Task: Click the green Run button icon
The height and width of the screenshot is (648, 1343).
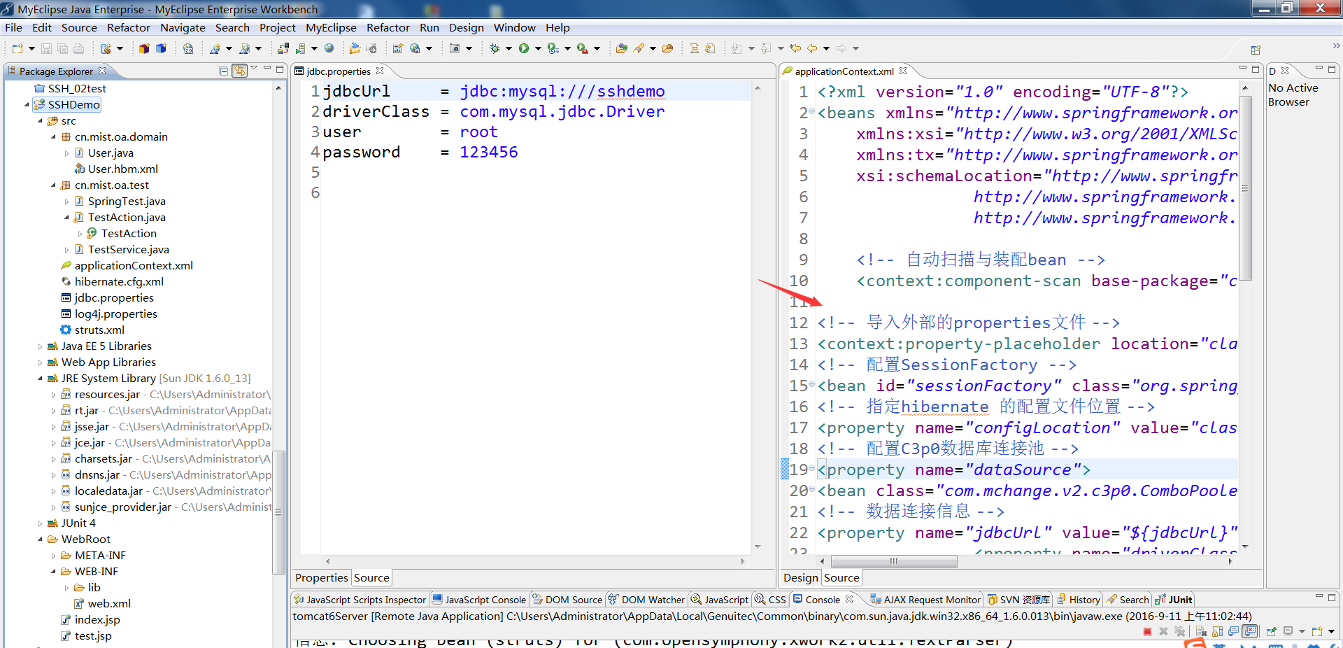Action: (523, 48)
